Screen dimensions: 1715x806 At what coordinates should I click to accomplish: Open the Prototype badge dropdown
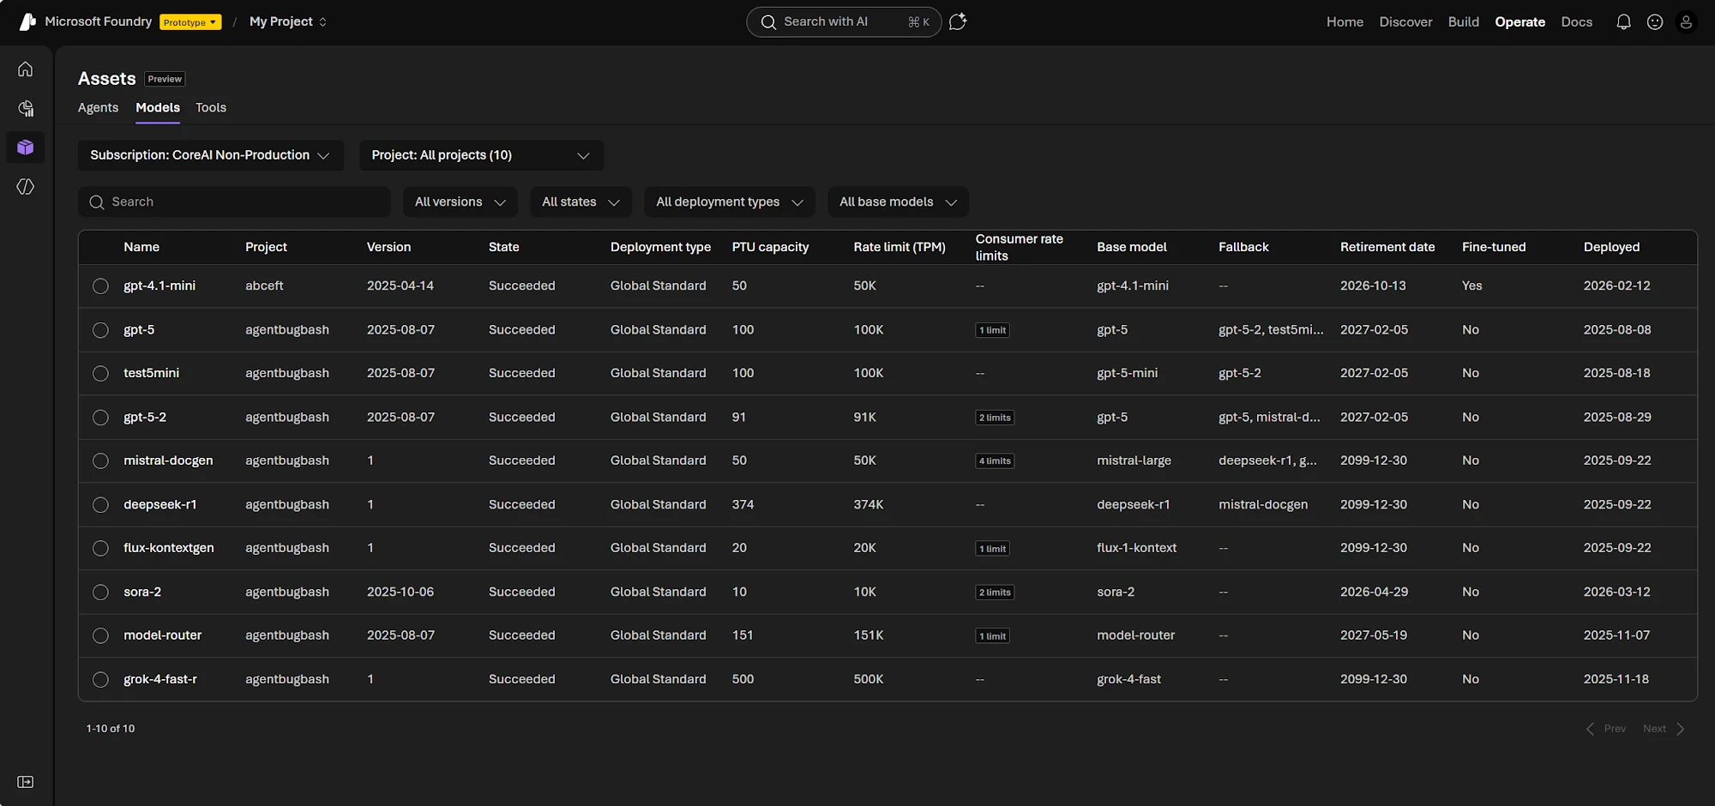190,22
